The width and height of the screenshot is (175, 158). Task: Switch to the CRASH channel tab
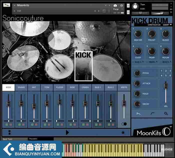click(x=85, y=87)
